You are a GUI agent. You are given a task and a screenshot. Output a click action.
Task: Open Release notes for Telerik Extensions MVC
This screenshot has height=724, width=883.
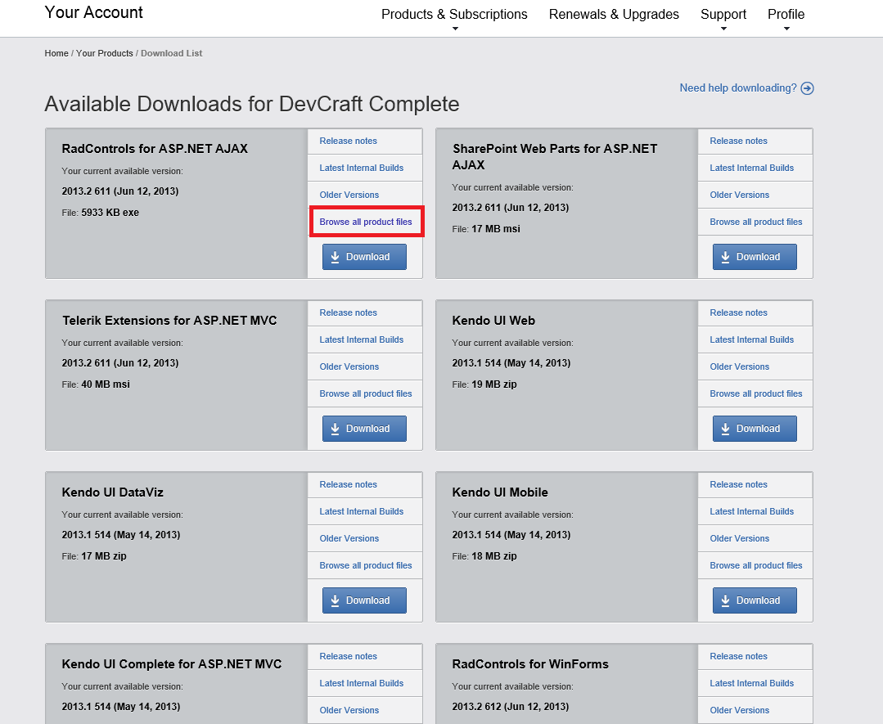click(348, 313)
